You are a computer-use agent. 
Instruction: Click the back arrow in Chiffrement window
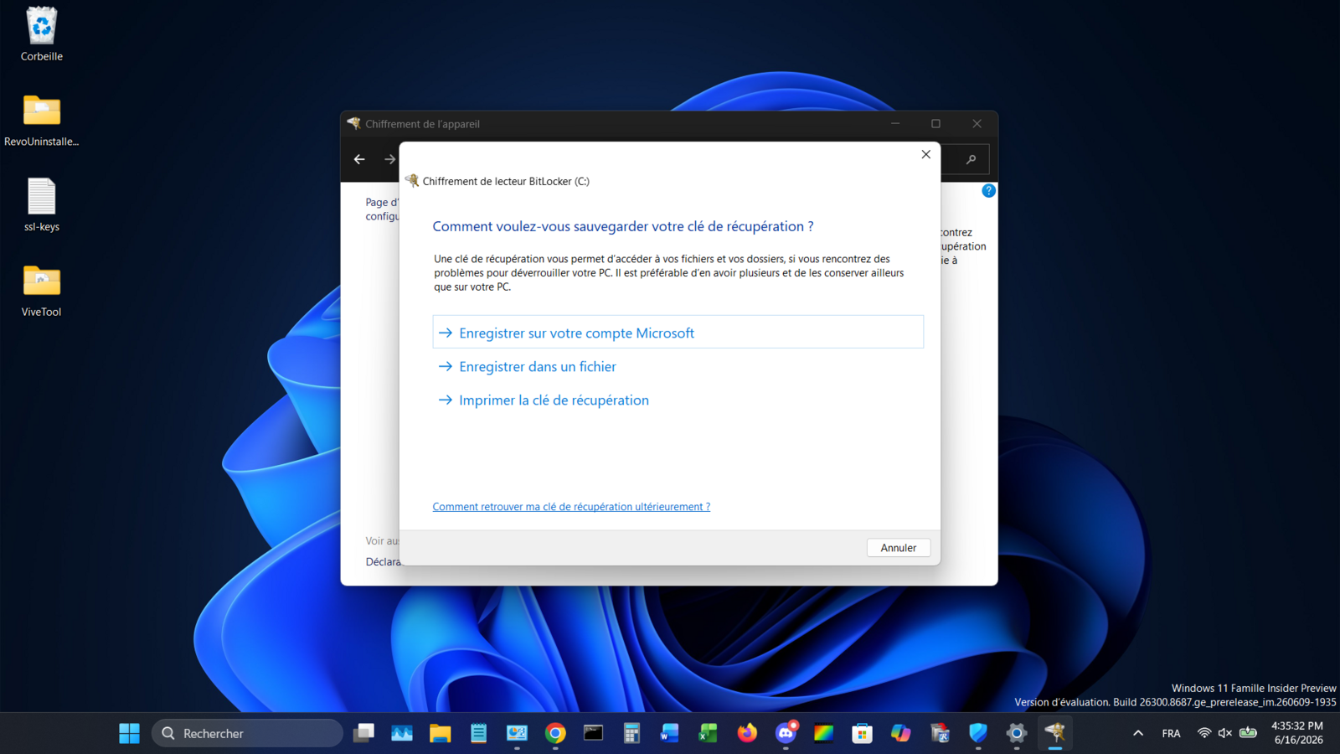pos(359,159)
